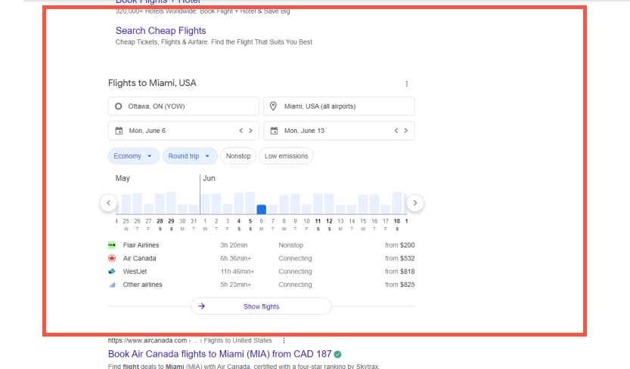Toggle the Low emissions filter chip
Image resolution: width=630 pixels, height=369 pixels.
286,156
